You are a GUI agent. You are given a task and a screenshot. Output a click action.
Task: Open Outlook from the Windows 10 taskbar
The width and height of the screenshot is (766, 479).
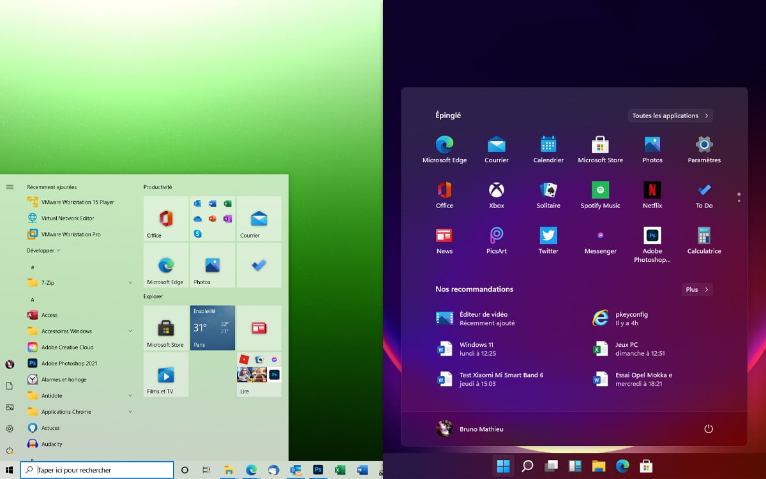tap(296, 470)
